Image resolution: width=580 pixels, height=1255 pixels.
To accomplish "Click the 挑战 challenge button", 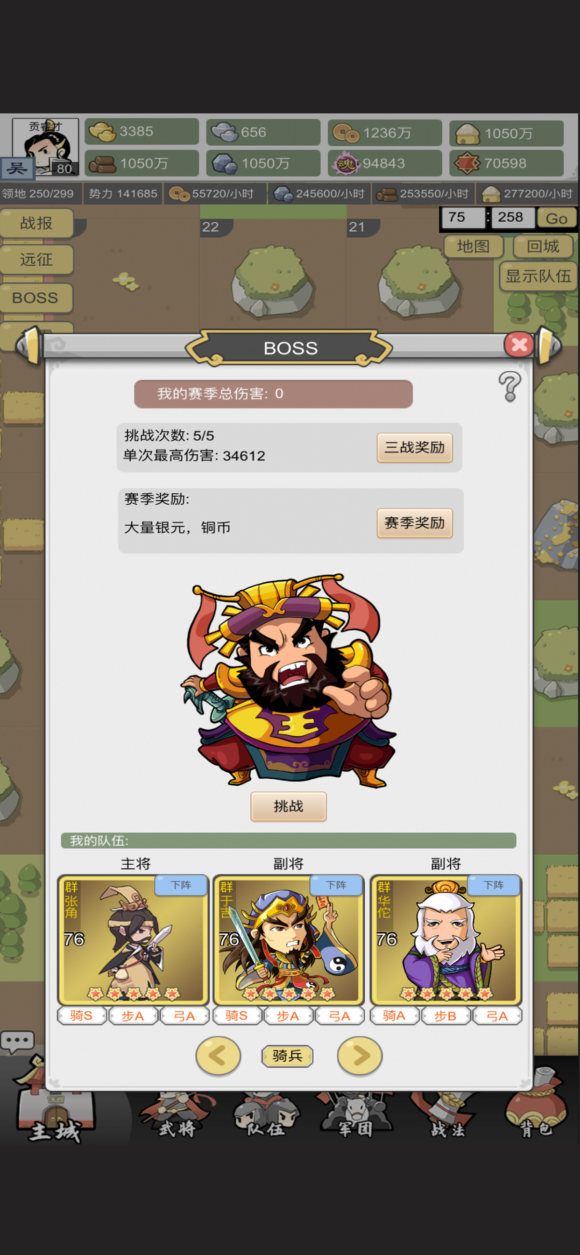I will pos(289,806).
